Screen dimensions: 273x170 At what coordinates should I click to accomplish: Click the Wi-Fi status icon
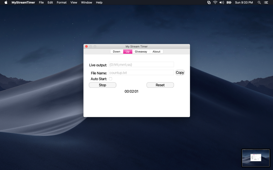215,2
